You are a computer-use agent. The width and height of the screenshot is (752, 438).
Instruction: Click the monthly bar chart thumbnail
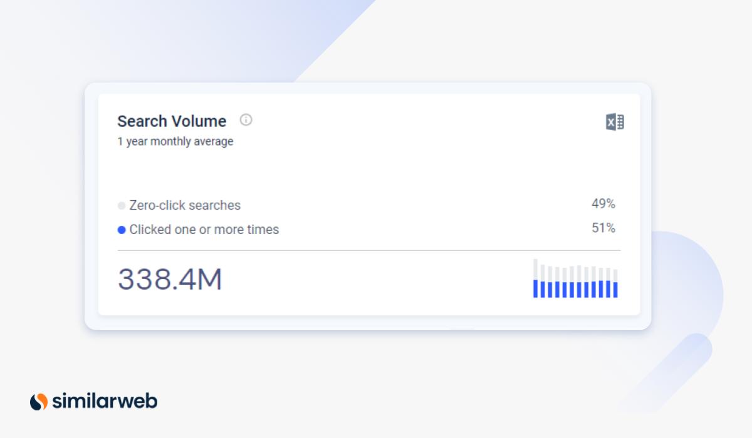coord(576,278)
